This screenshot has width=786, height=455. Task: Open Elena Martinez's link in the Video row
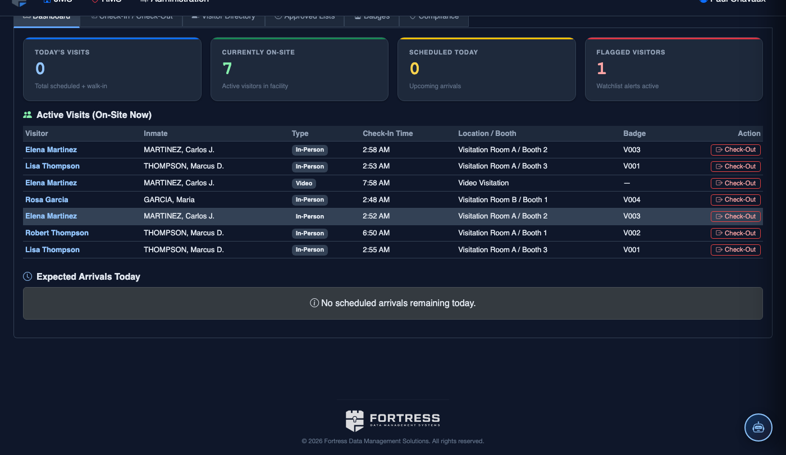[x=51, y=183]
